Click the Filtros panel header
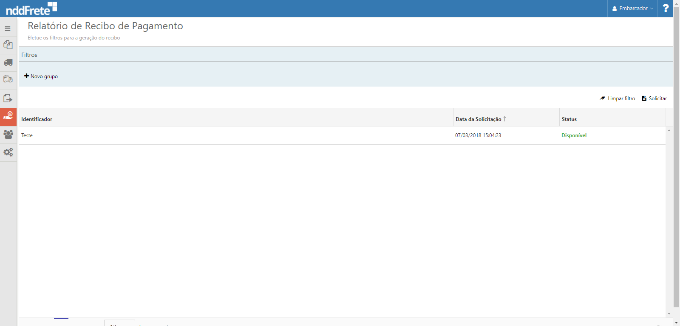Image resolution: width=680 pixels, height=326 pixels. (346, 55)
